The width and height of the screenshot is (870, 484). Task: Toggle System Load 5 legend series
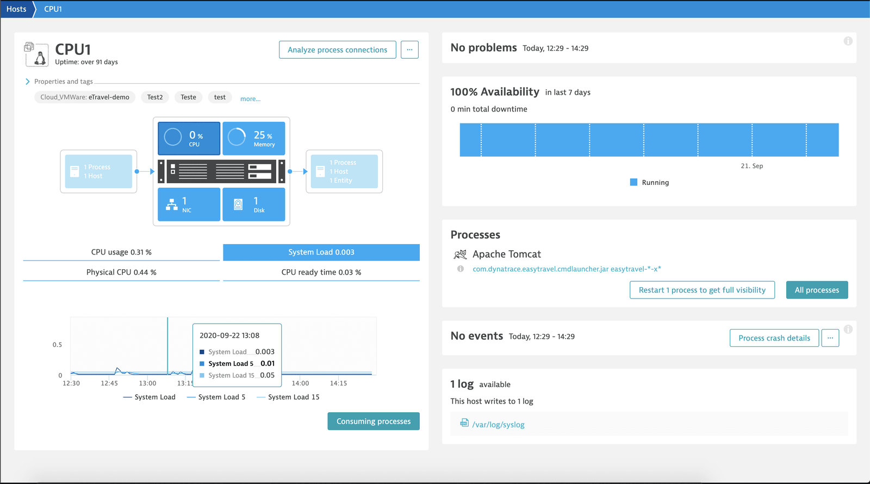coord(216,397)
